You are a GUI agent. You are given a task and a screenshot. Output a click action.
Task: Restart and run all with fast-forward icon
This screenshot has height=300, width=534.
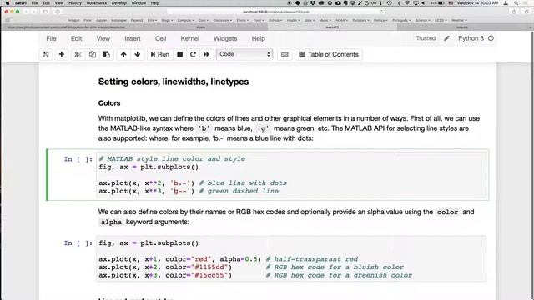(x=206, y=54)
